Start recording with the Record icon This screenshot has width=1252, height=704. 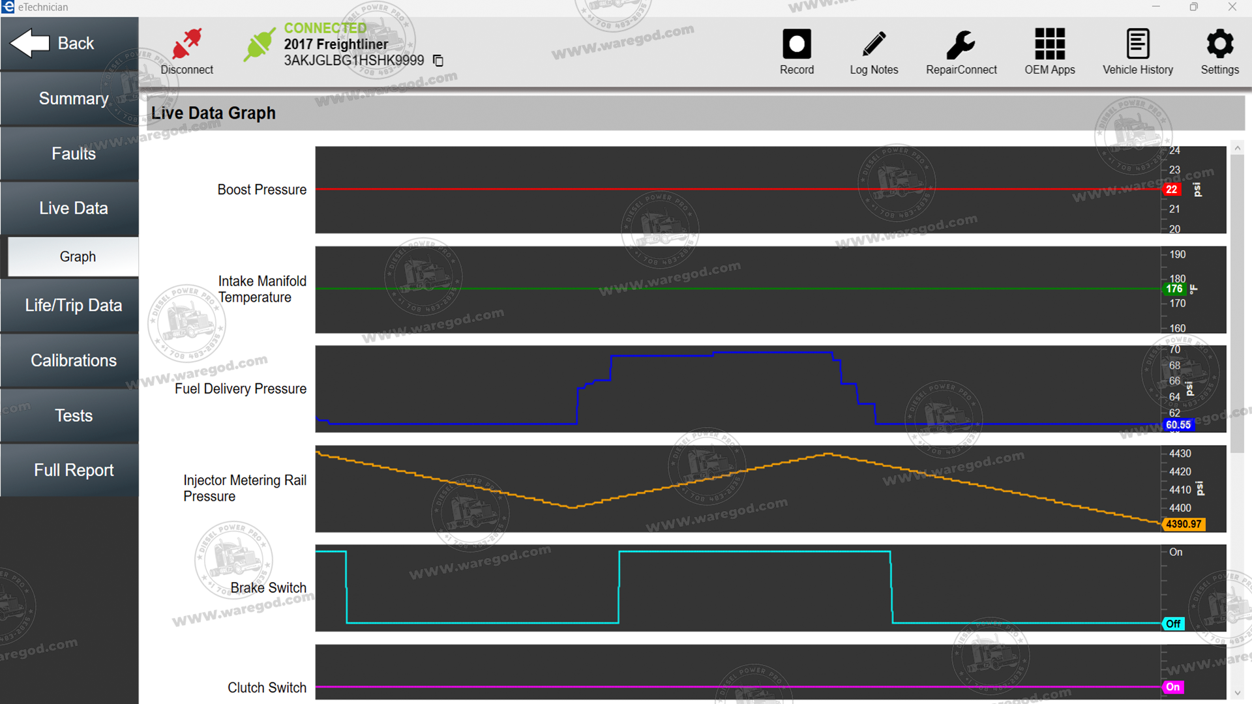[796, 44]
